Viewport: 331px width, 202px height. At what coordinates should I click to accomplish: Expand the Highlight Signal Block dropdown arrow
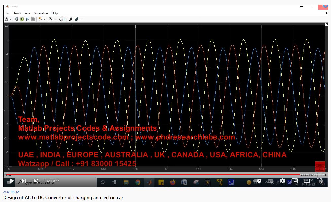44,19
